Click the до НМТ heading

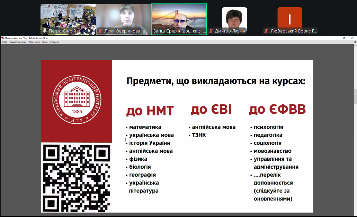click(x=150, y=111)
